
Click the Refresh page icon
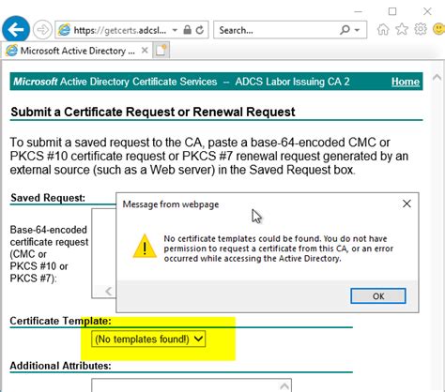pos(200,30)
